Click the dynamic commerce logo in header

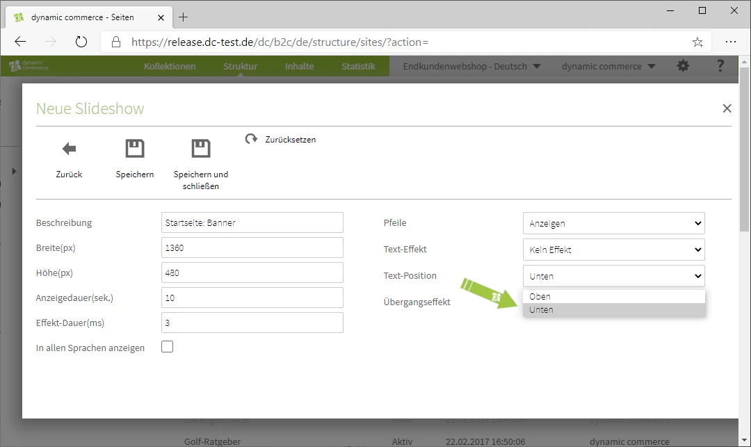click(x=29, y=65)
